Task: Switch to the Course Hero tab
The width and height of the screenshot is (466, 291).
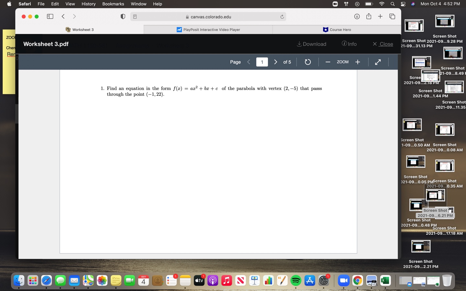Action: pyautogui.click(x=337, y=29)
